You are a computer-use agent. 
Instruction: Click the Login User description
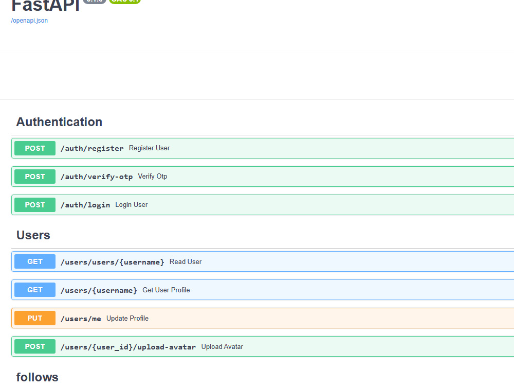pos(132,204)
